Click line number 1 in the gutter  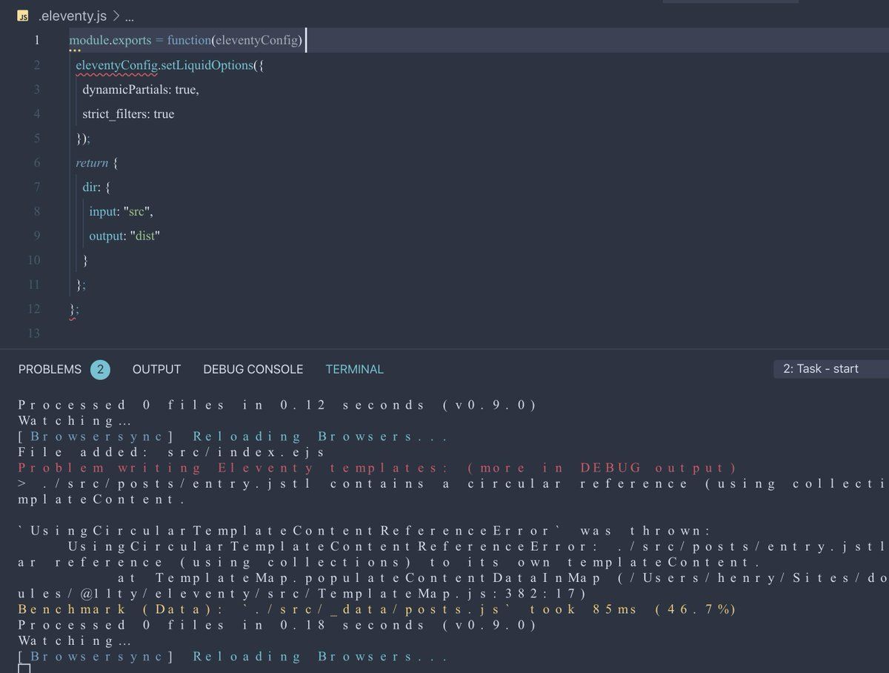pyautogui.click(x=36, y=40)
